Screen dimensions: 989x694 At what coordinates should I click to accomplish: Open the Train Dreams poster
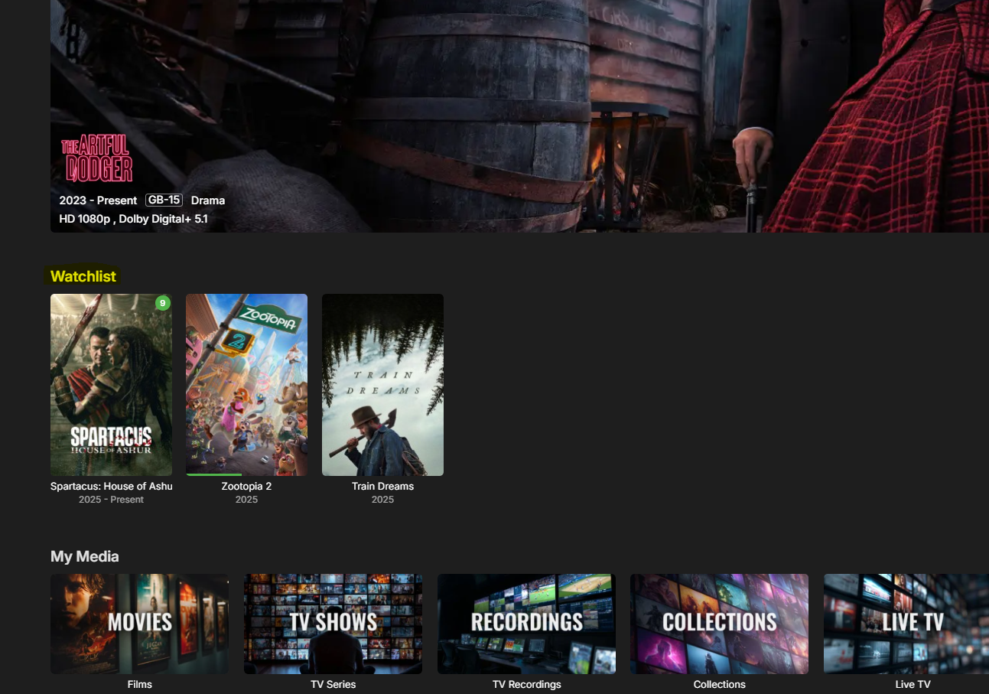(382, 385)
